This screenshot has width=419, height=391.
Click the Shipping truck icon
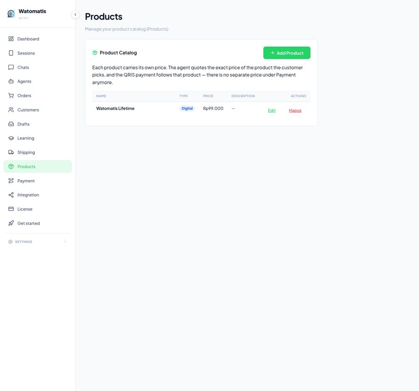[11, 152]
